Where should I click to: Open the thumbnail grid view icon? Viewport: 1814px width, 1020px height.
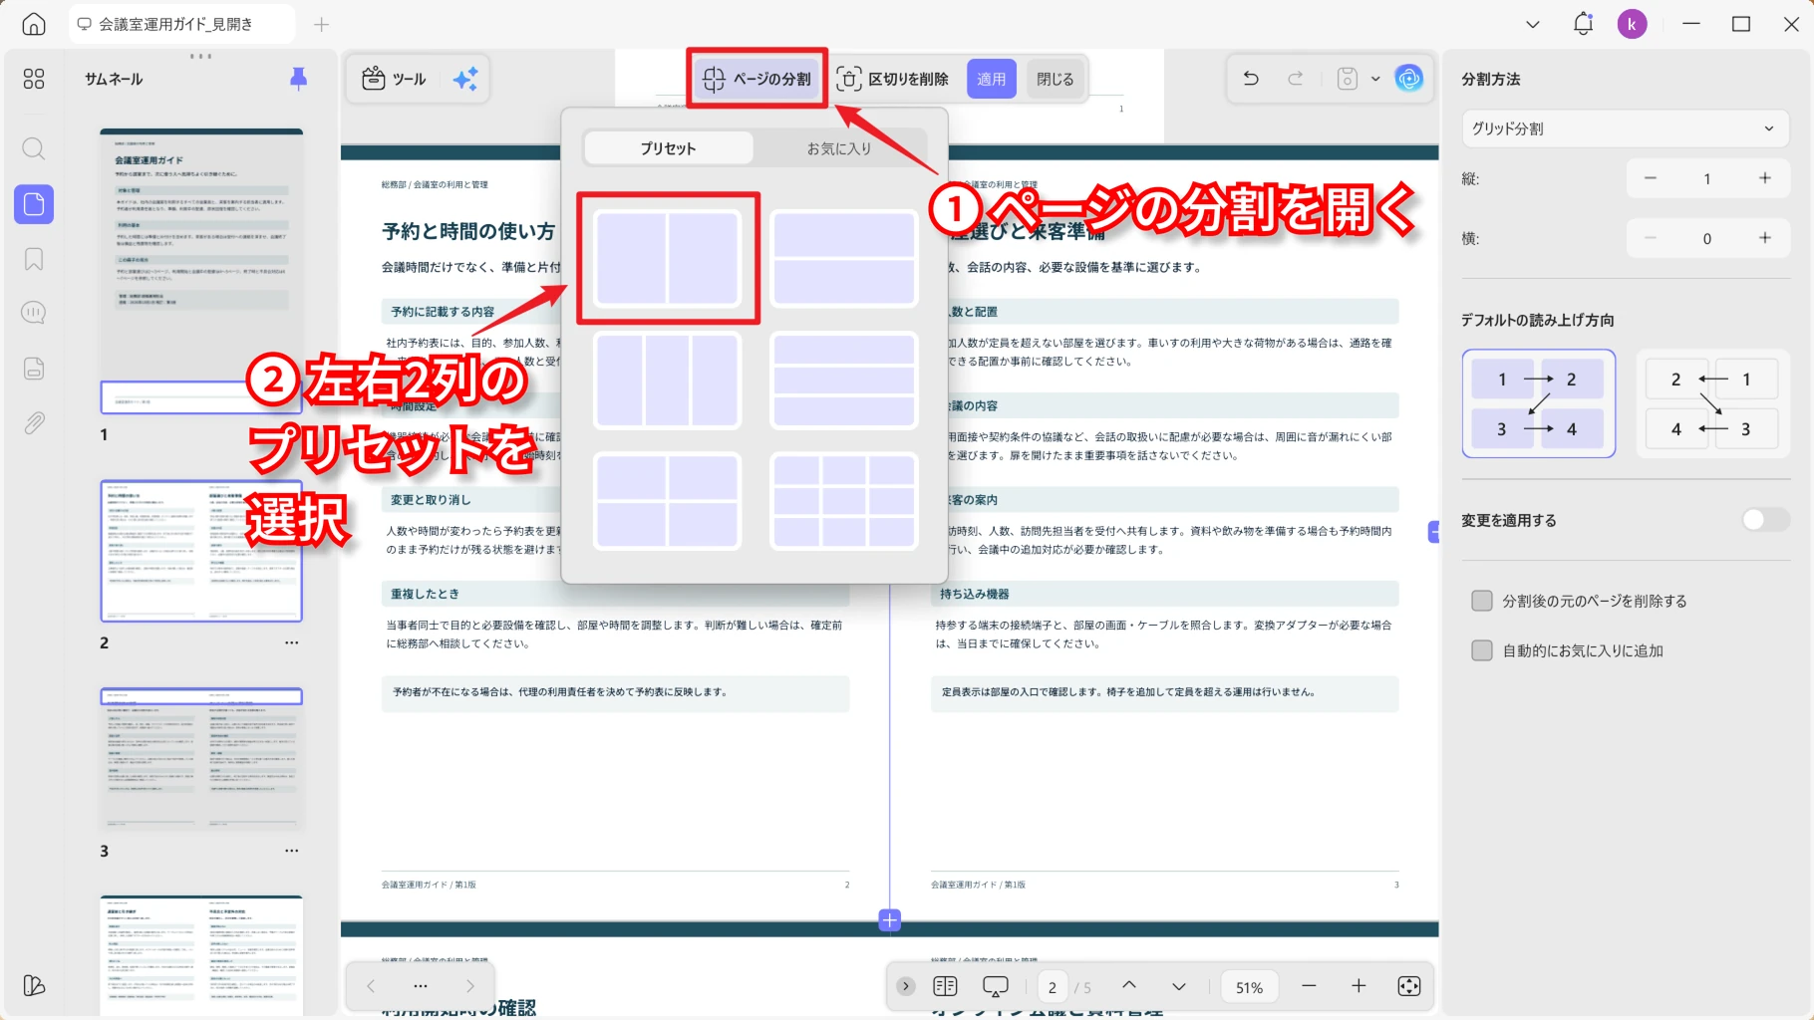[34, 79]
